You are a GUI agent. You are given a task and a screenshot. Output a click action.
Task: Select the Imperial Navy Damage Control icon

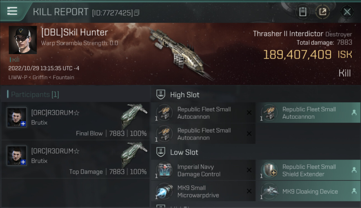pos(164,170)
